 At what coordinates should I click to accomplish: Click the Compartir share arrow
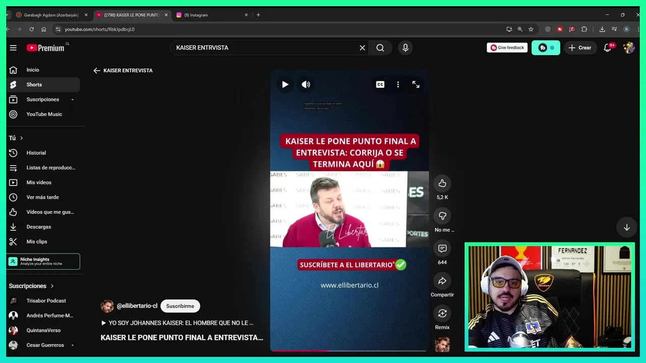pyautogui.click(x=442, y=281)
